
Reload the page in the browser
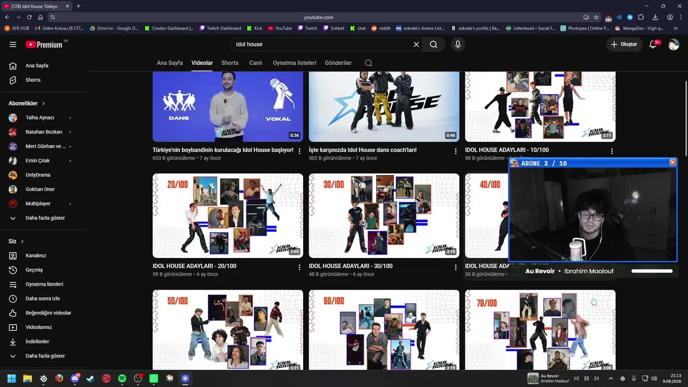tap(30, 17)
